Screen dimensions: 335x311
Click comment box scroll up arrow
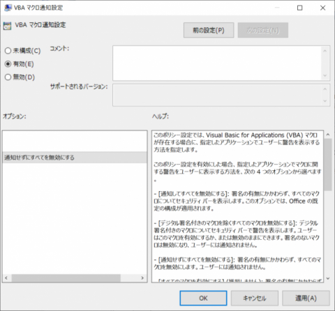point(325,51)
